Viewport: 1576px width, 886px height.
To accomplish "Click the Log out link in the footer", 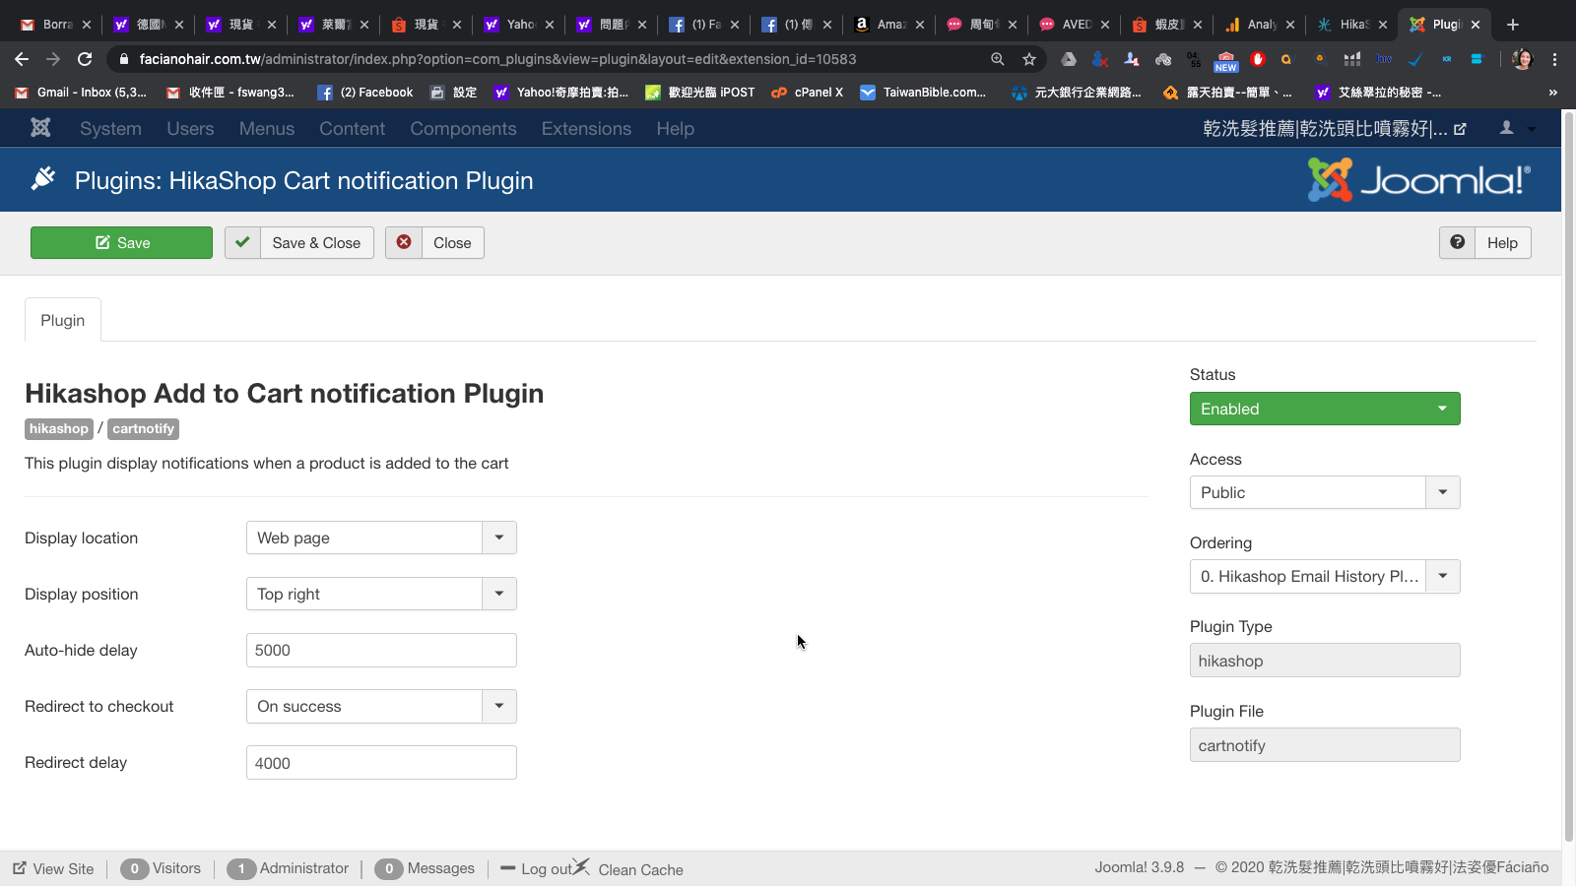I will pyautogui.click(x=537, y=868).
